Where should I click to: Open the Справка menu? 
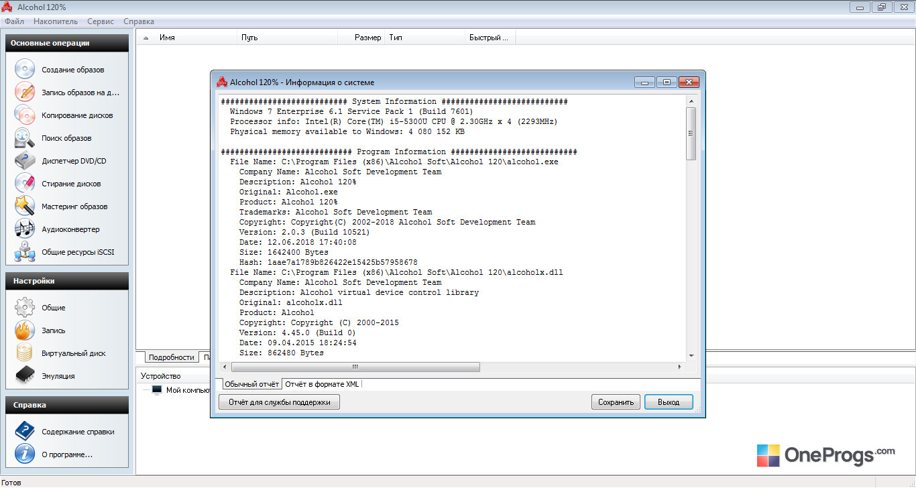point(139,21)
